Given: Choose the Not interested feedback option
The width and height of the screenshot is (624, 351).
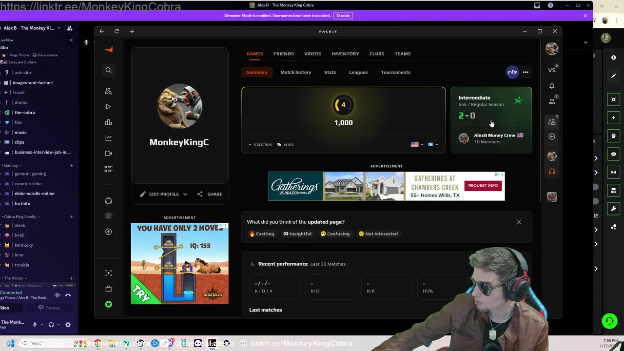Looking at the screenshot, I should pyautogui.click(x=378, y=234).
